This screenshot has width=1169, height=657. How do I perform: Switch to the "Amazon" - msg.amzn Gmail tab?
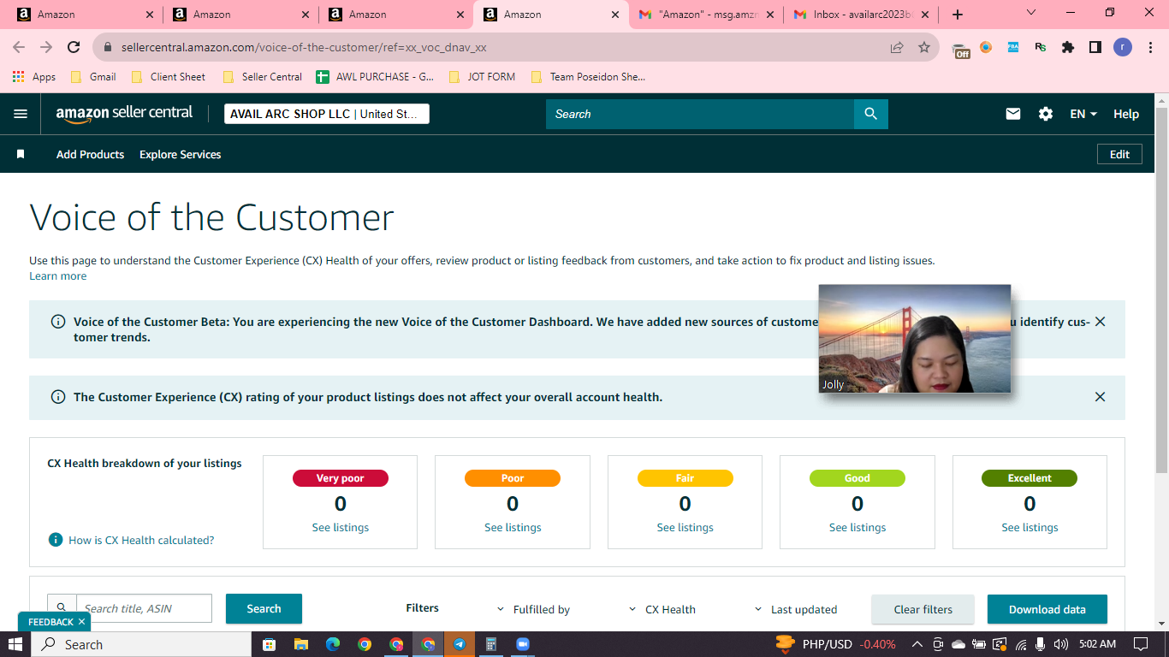click(x=707, y=15)
